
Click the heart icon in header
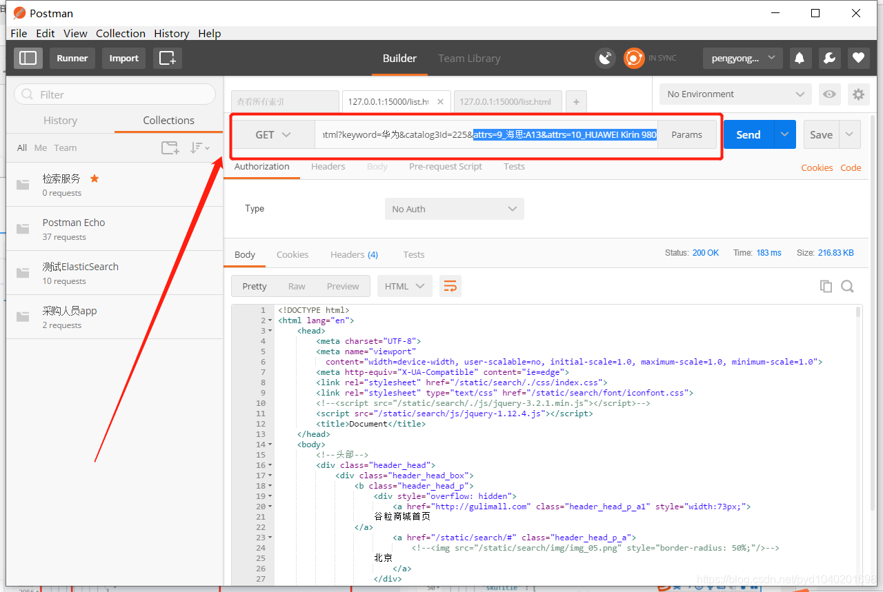click(858, 58)
